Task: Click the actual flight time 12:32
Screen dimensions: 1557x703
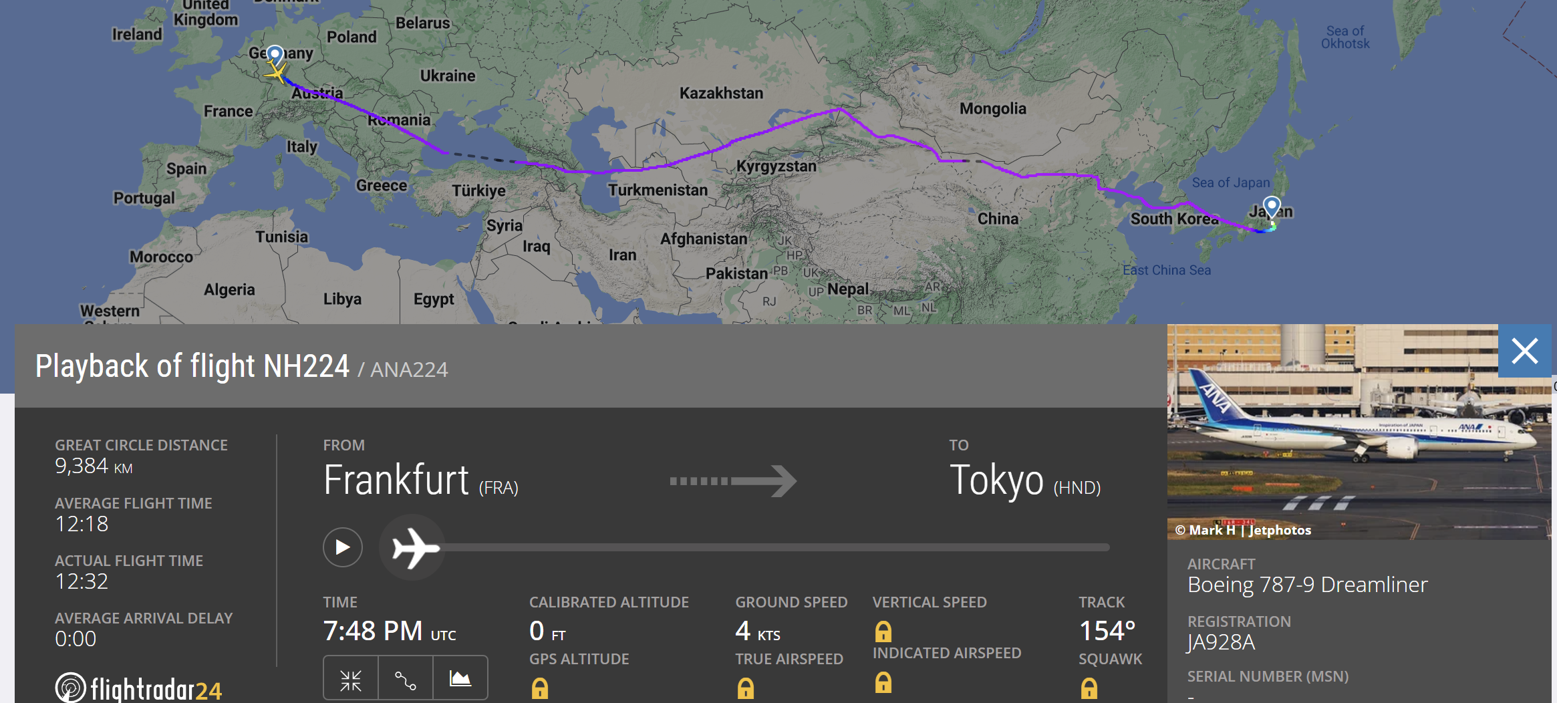Action: (x=82, y=581)
